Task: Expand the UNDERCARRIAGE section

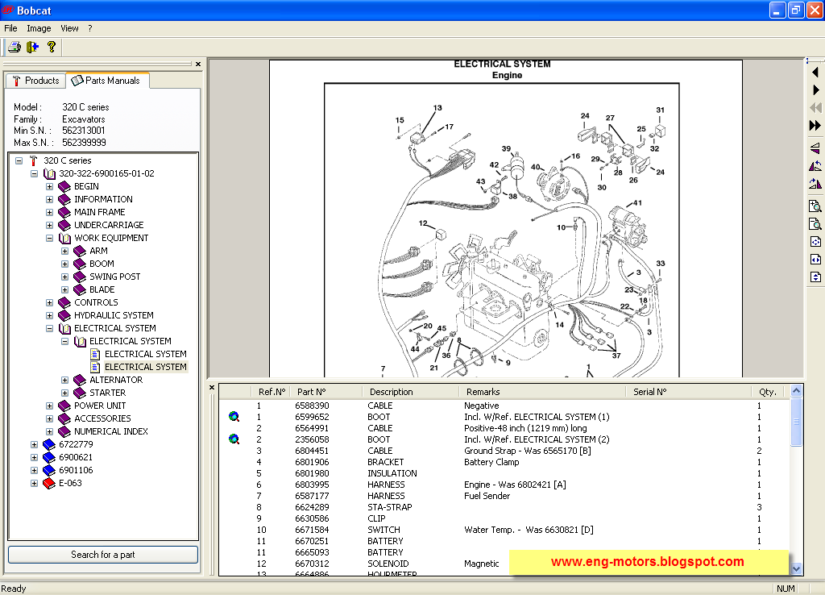Action: (49, 226)
